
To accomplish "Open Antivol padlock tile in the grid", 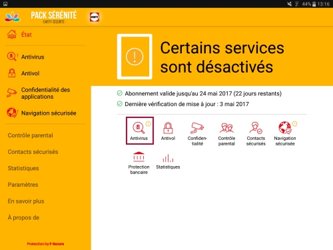I will 168,131.
